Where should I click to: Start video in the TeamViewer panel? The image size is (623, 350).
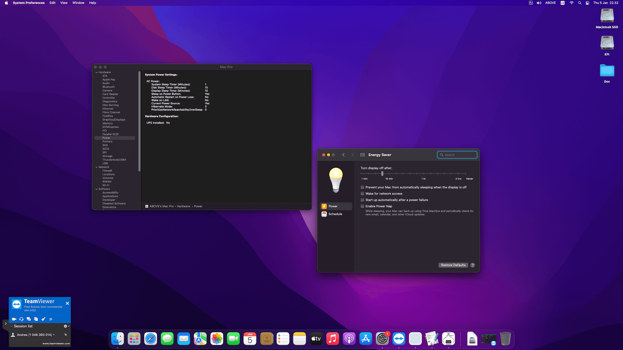[x=14, y=319]
